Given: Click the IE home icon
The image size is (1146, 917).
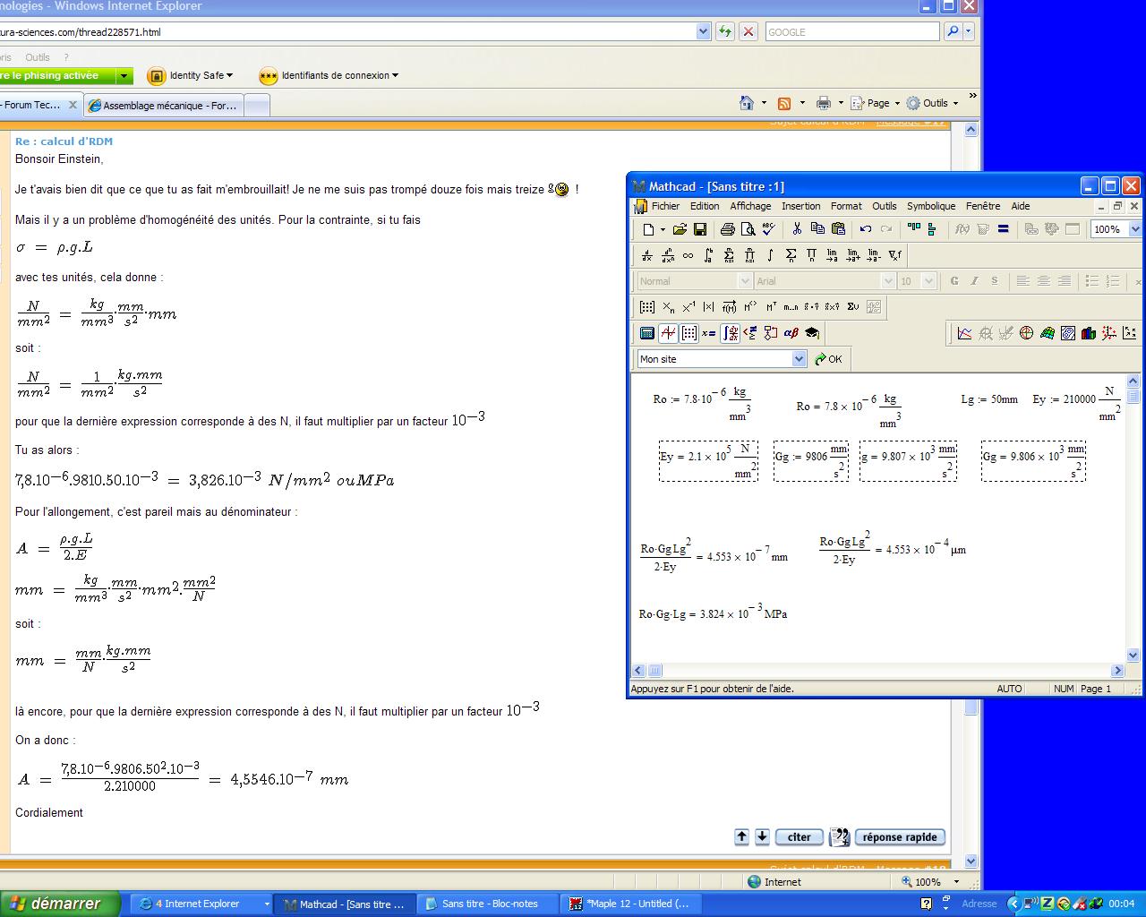Looking at the screenshot, I should tap(747, 103).
